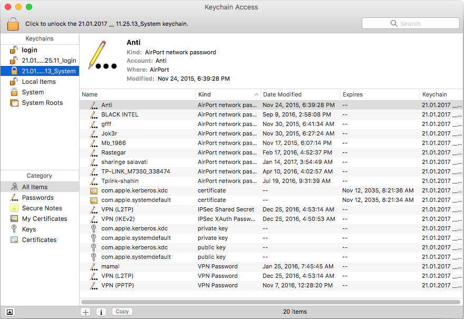Image resolution: width=464 pixels, height=319 pixels.
Task: Sort list by Kind column header
Action: [x=227, y=94]
